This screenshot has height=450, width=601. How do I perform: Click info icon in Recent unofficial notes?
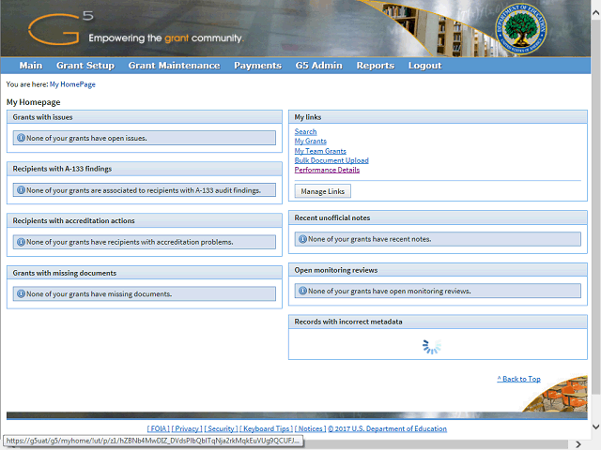pos(302,239)
